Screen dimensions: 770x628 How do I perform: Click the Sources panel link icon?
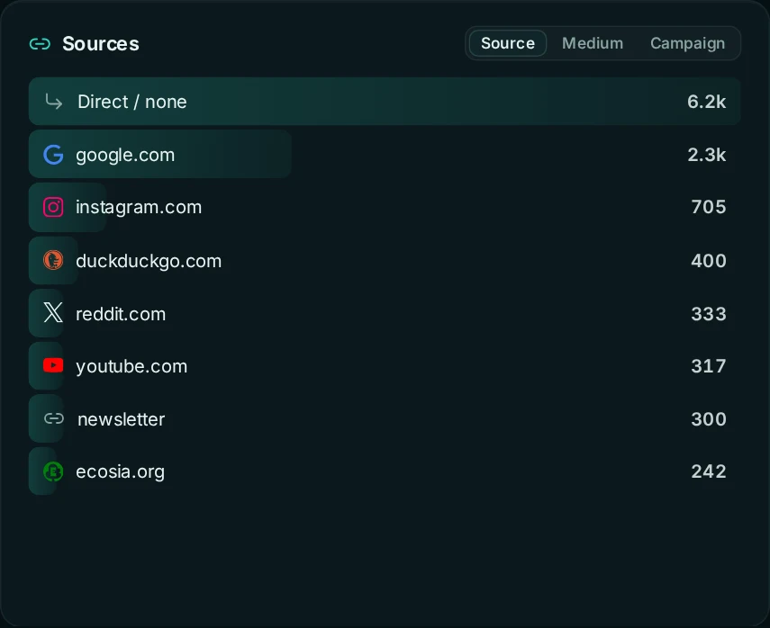pyautogui.click(x=40, y=44)
